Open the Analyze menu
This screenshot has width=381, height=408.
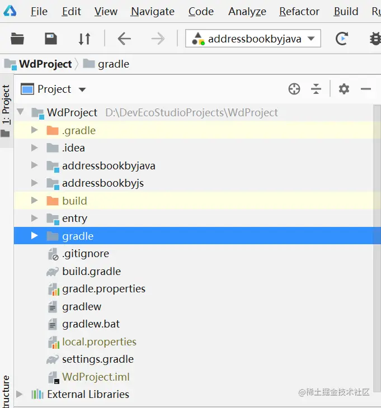(x=247, y=11)
